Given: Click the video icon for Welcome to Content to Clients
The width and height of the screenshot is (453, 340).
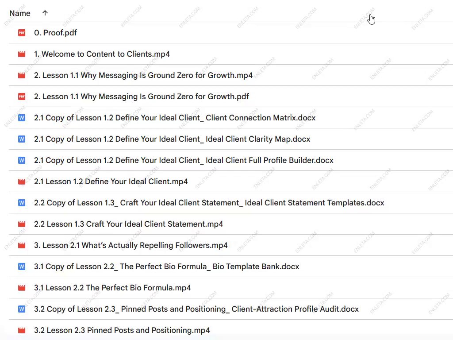Looking at the screenshot, I should click(22, 54).
